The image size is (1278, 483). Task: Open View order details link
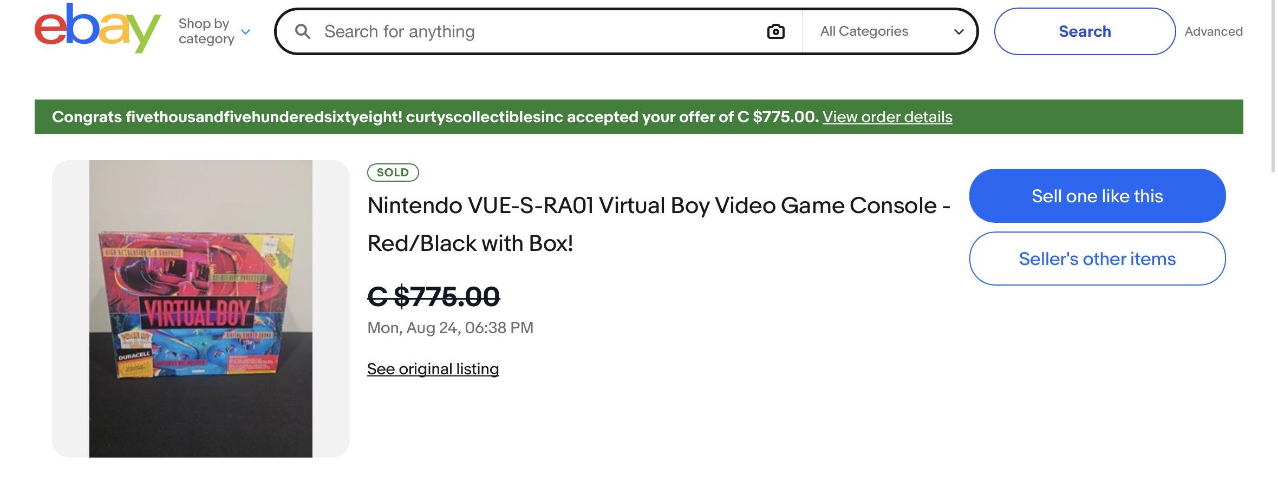click(887, 117)
